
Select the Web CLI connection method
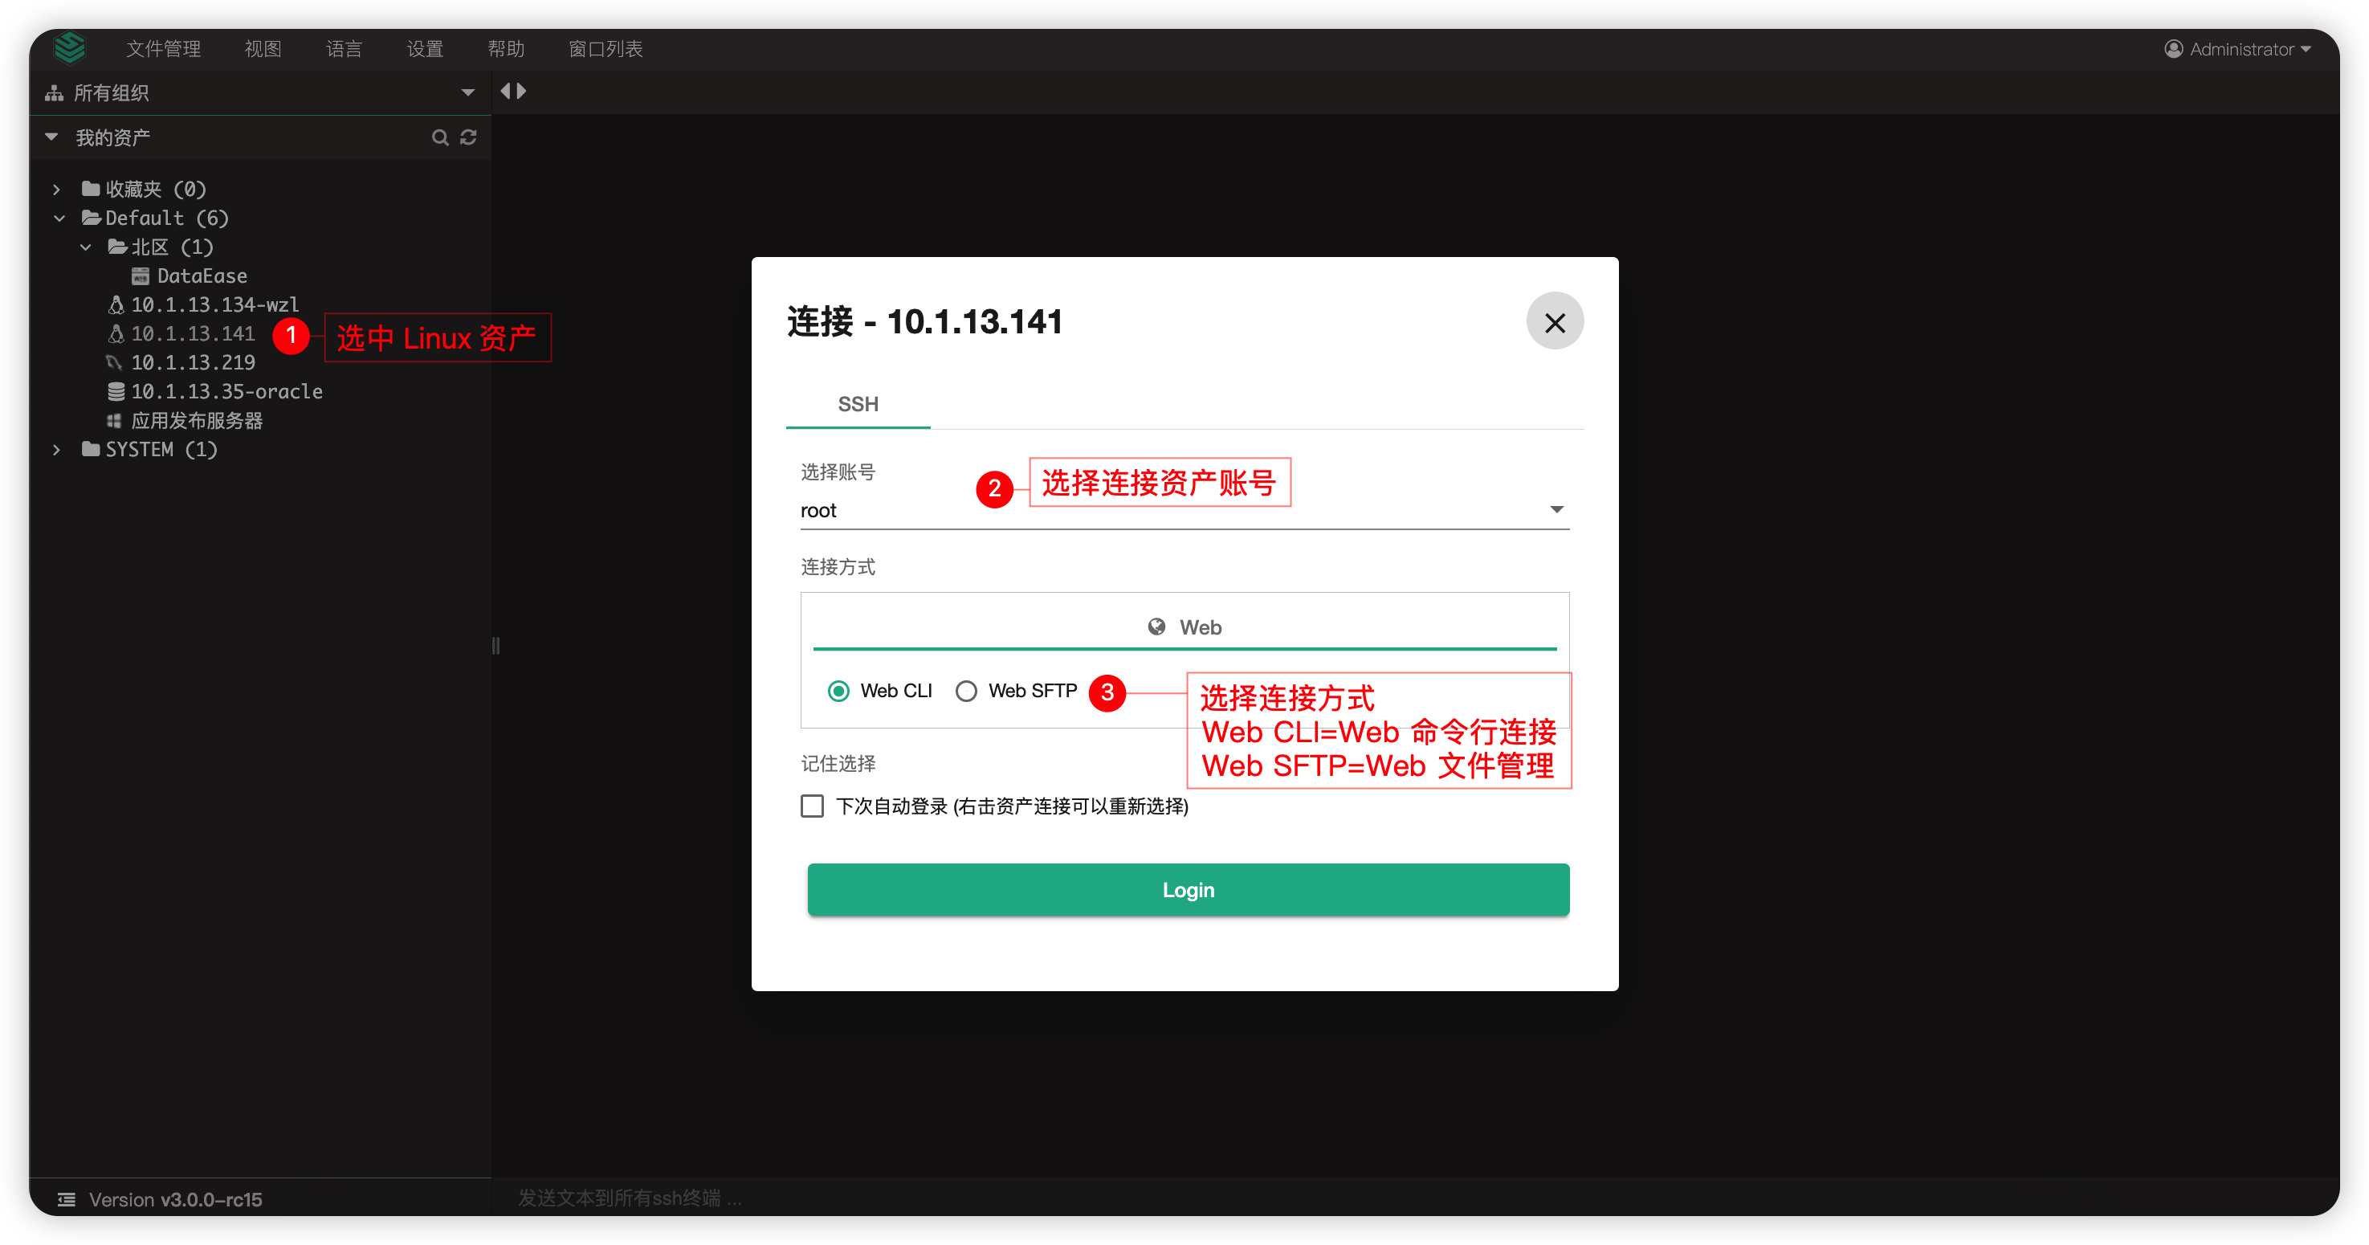838,690
